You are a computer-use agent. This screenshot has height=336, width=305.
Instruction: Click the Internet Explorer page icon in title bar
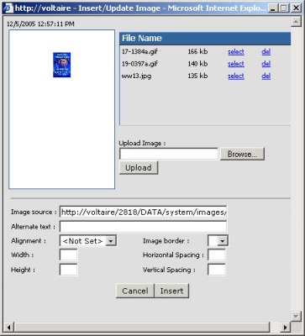(8, 8)
